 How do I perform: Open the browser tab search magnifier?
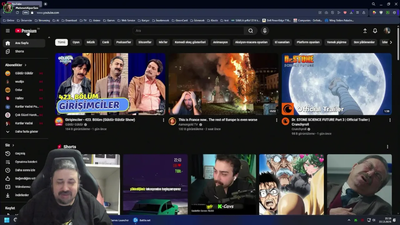click(373, 4)
